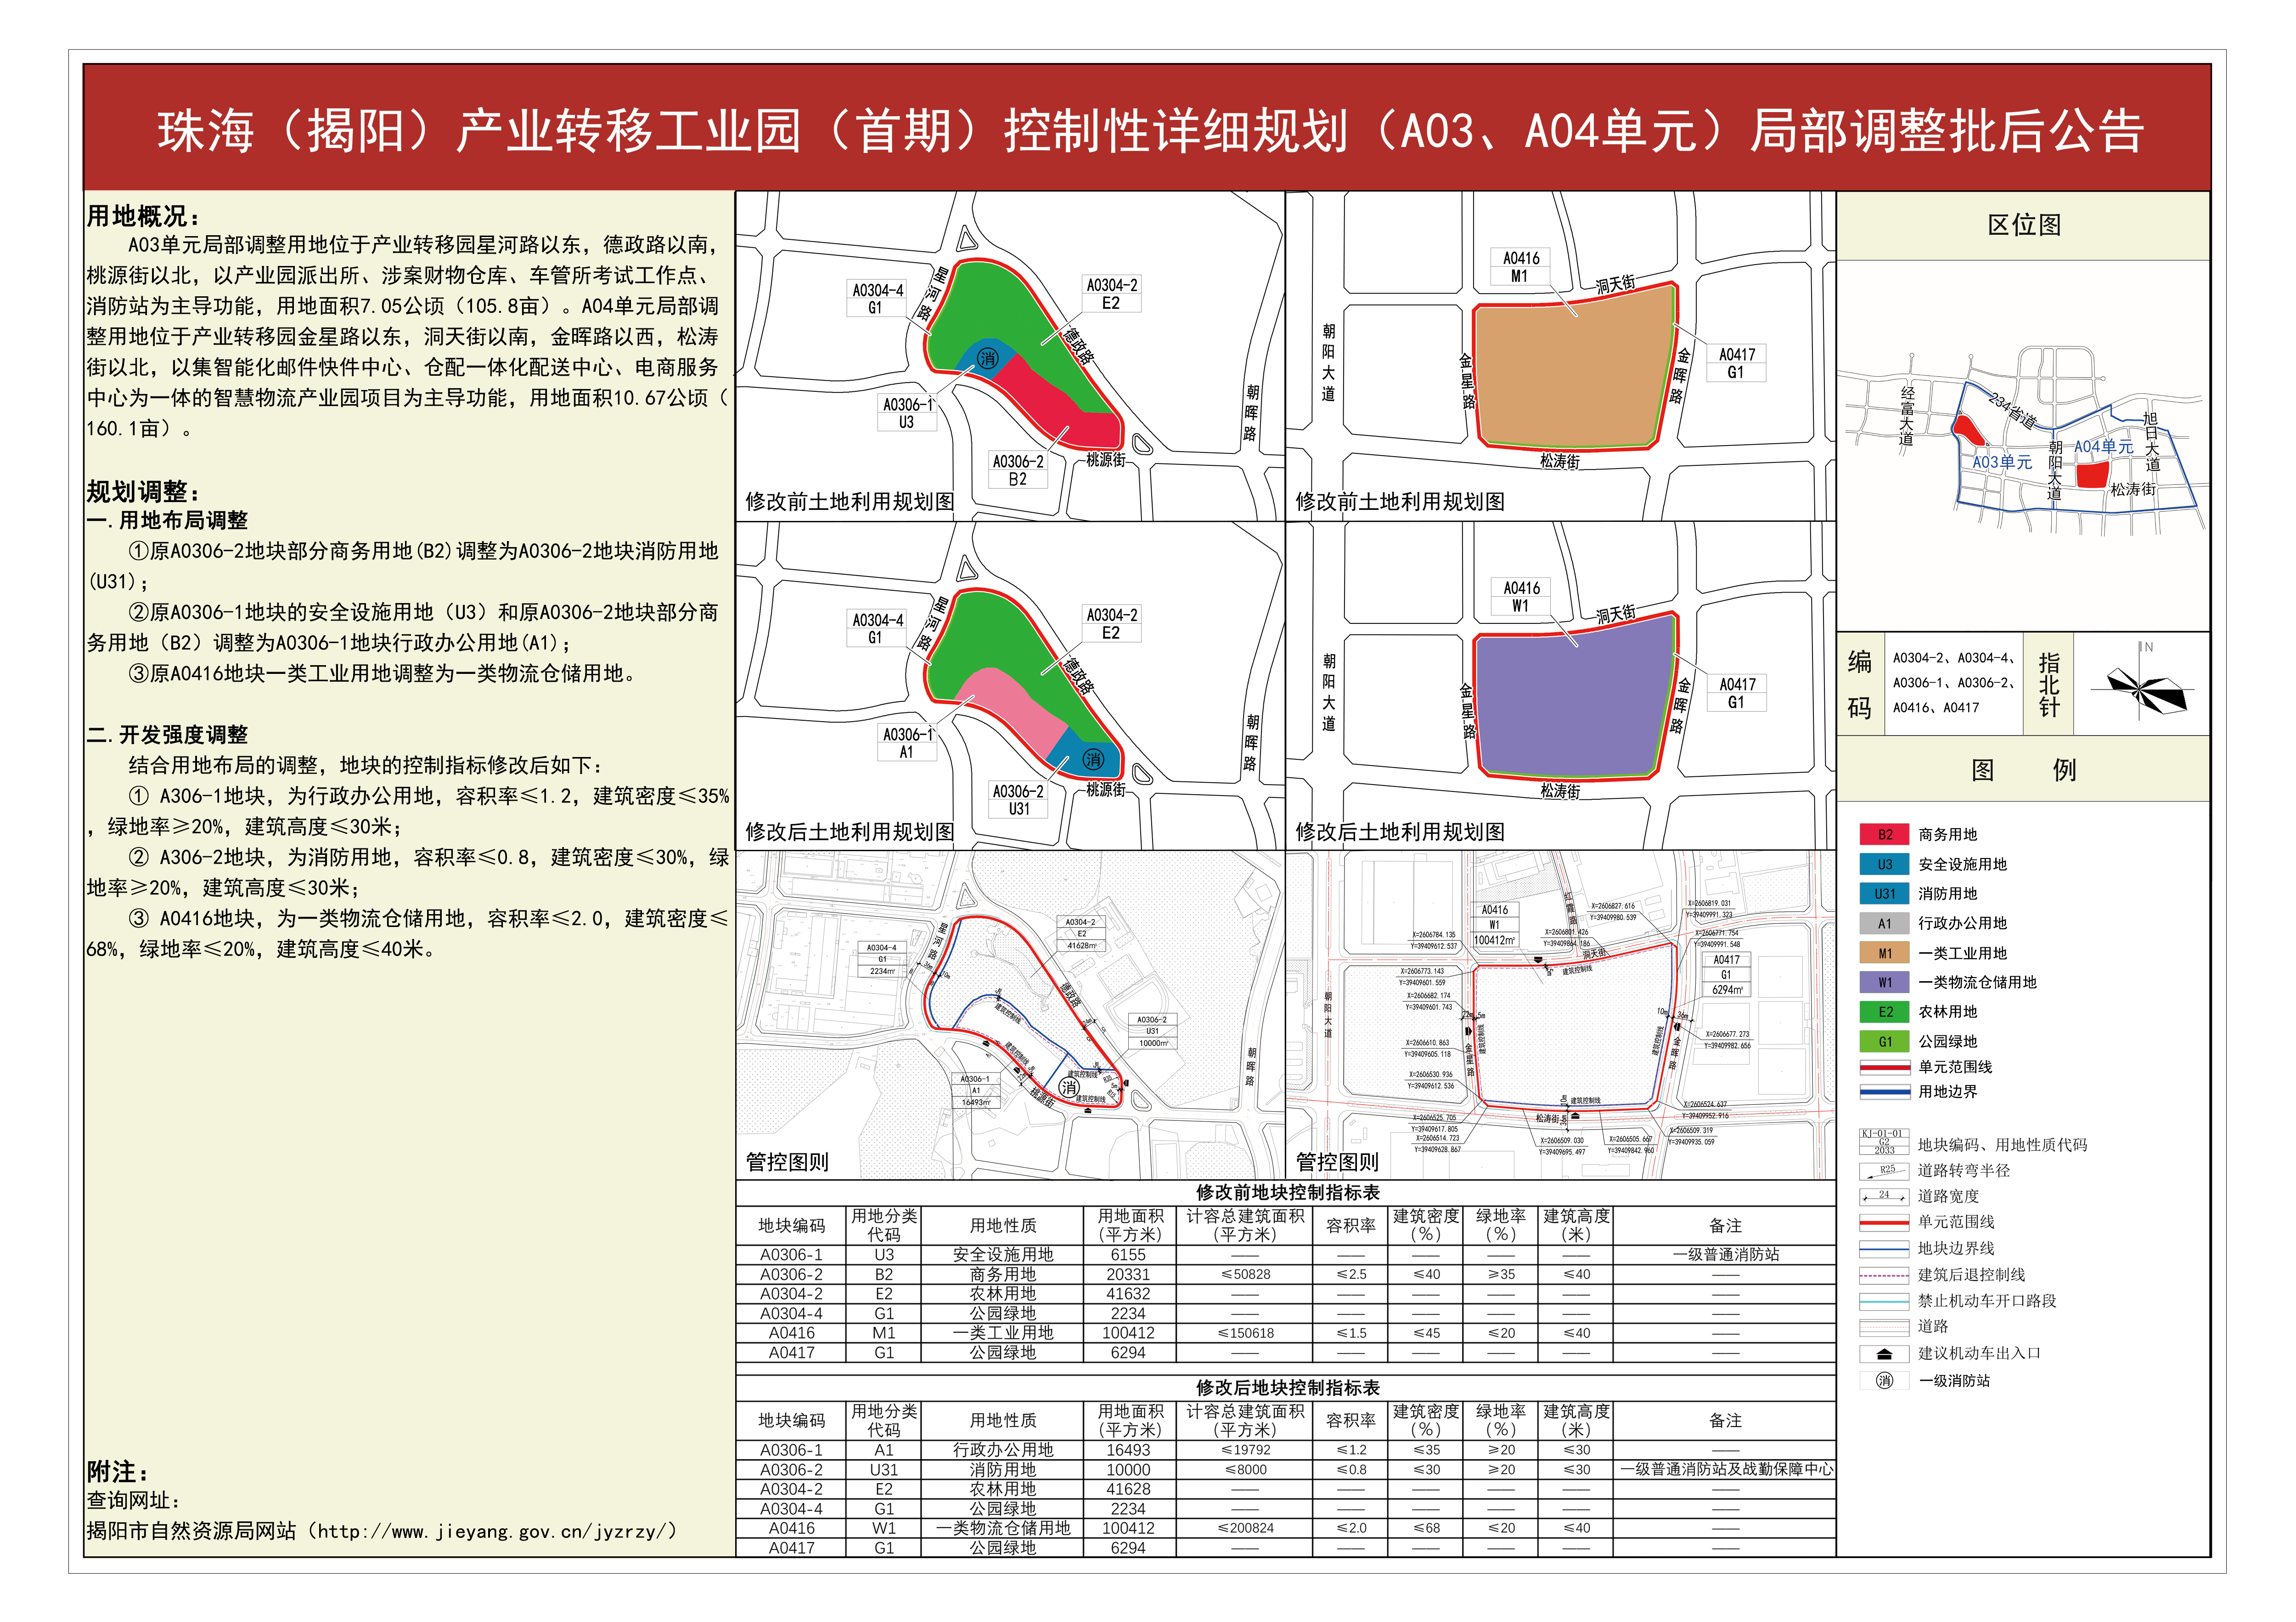Click the U31 消防用地 swatch
The height and width of the screenshot is (1622, 2296).
tap(1884, 893)
